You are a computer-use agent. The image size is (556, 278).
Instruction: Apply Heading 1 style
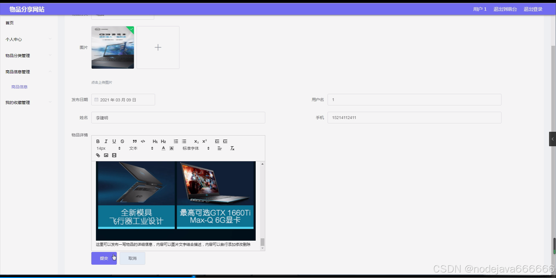(155, 141)
